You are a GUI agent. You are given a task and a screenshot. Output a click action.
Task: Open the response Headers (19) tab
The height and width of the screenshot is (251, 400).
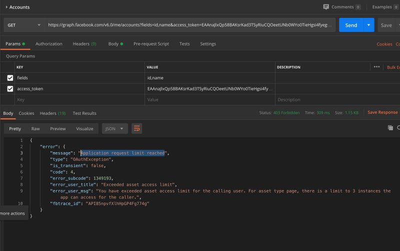[52, 113]
